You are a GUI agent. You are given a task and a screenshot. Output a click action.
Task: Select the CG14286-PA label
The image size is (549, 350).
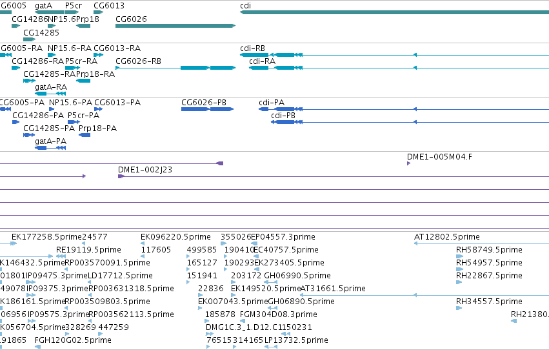(x=38, y=115)
